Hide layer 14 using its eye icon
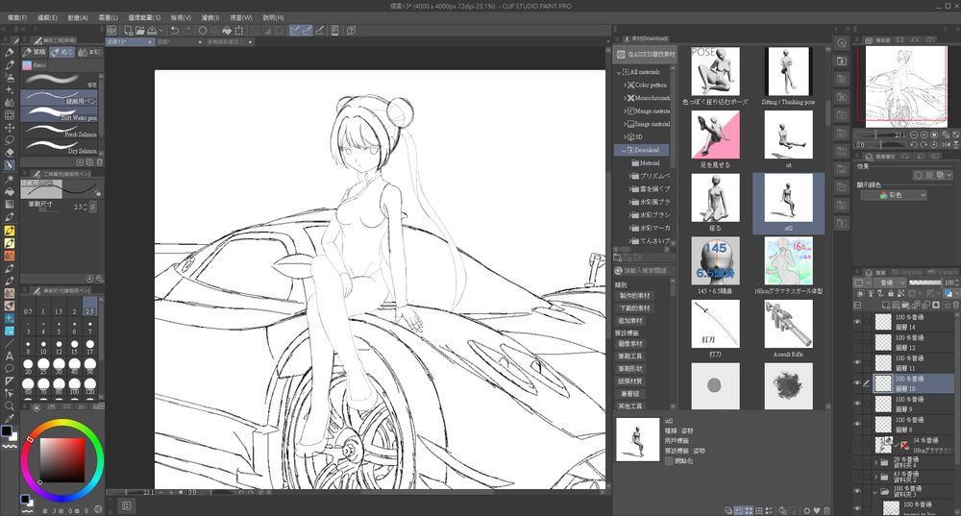This screenshot has width=961, height=516. [x=856, y=321]
